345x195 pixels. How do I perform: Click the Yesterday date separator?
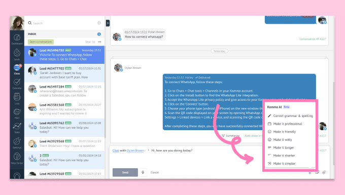(219, 51)
